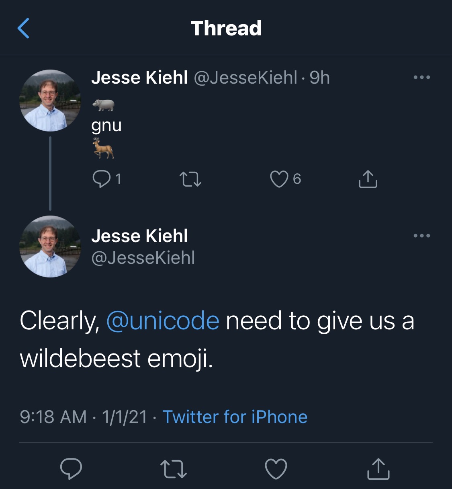Share the gnu tweet

(368, 179)
